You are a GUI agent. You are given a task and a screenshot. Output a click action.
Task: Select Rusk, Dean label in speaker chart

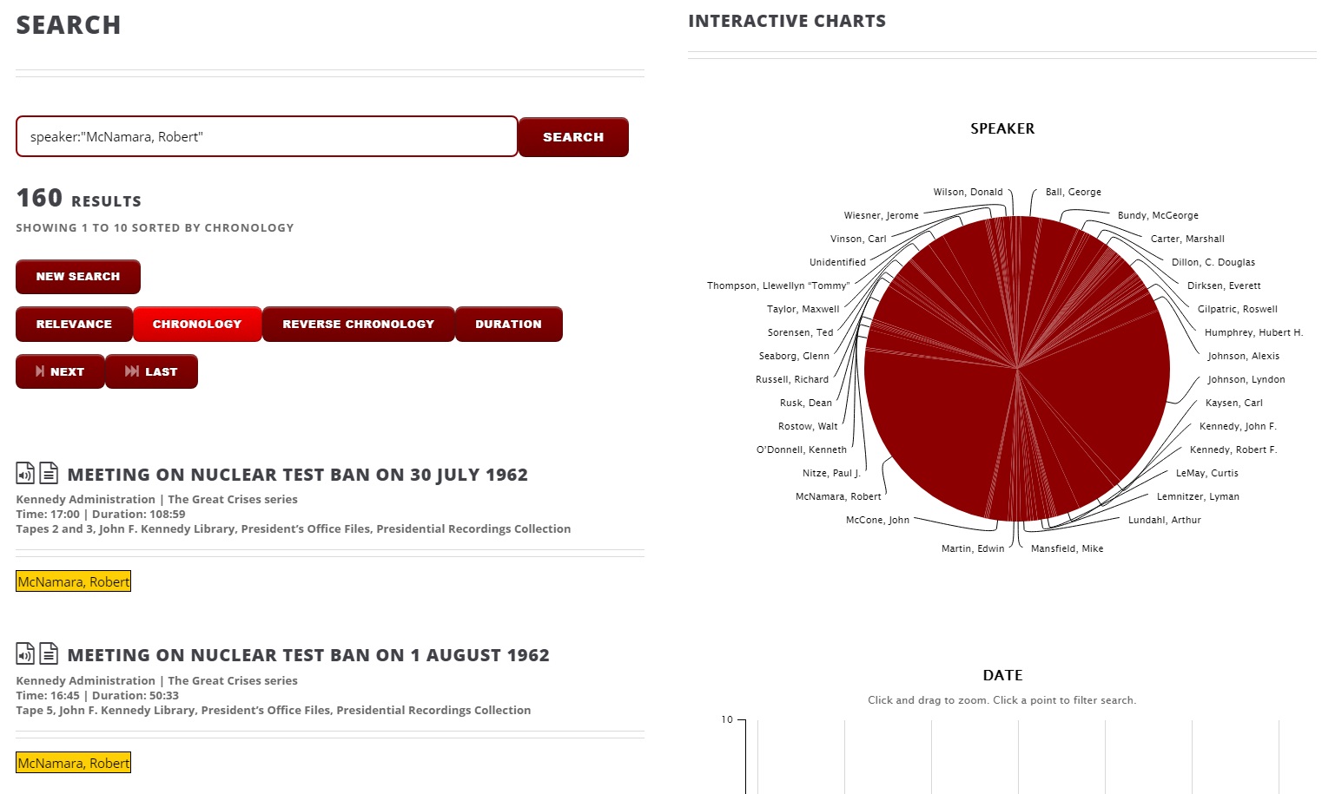click(805, 403)
